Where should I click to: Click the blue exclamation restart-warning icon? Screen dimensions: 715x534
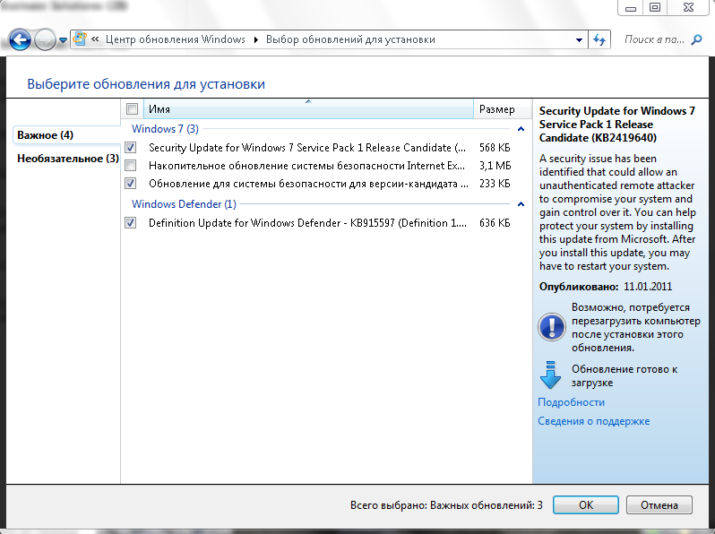pyautogui.click(x=552, y=327)
